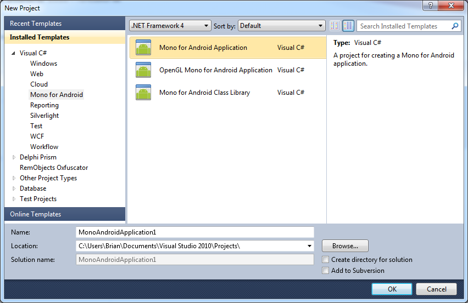468x303 pixels.
Task: Select Mono for Android Class Library icon
Action: click(143, 93)
